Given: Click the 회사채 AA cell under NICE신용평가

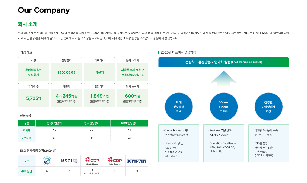Looking at the screenshot, I should (129, 130).
